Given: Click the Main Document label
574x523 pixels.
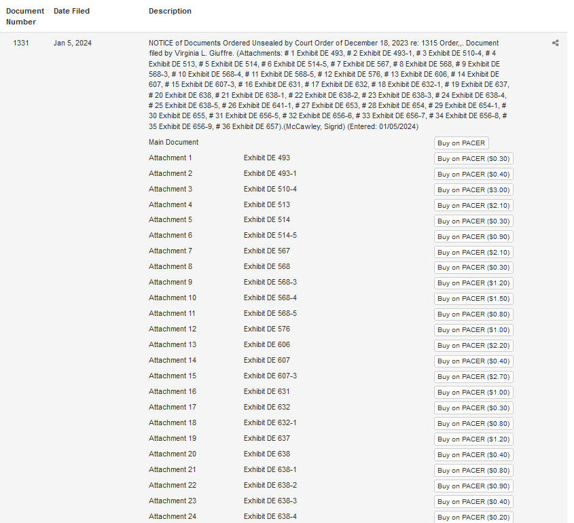Looking at the screenshot, I should (173, 142).
